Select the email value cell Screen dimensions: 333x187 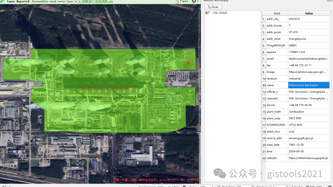(x=309, y=59)
